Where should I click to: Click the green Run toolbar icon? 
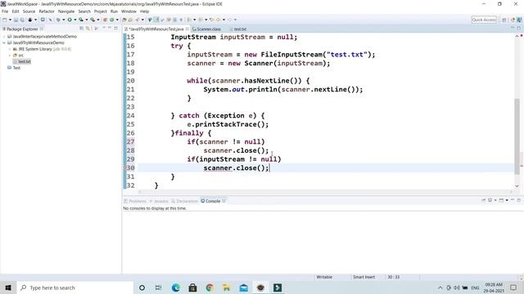70,20
